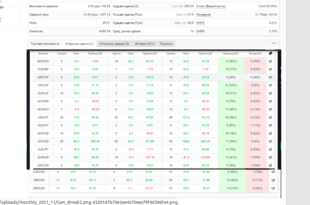Viewport: 310px width, 205px height.
Task: Select the EURUSD currency cell
Action: (x=43, y=141)
